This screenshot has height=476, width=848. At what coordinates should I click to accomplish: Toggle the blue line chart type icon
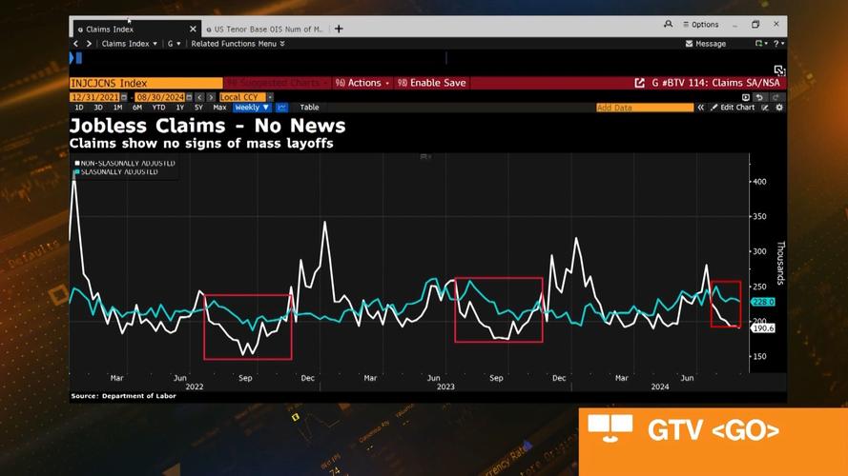(281, 108)
